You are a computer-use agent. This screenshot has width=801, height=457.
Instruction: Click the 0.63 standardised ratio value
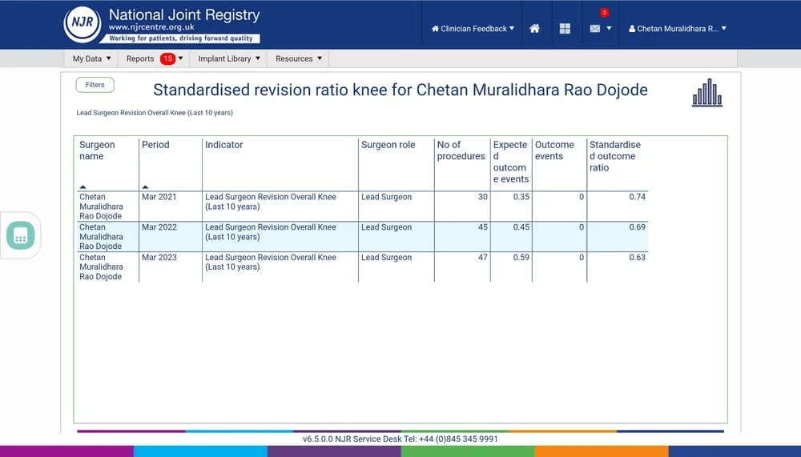(637, 258)
